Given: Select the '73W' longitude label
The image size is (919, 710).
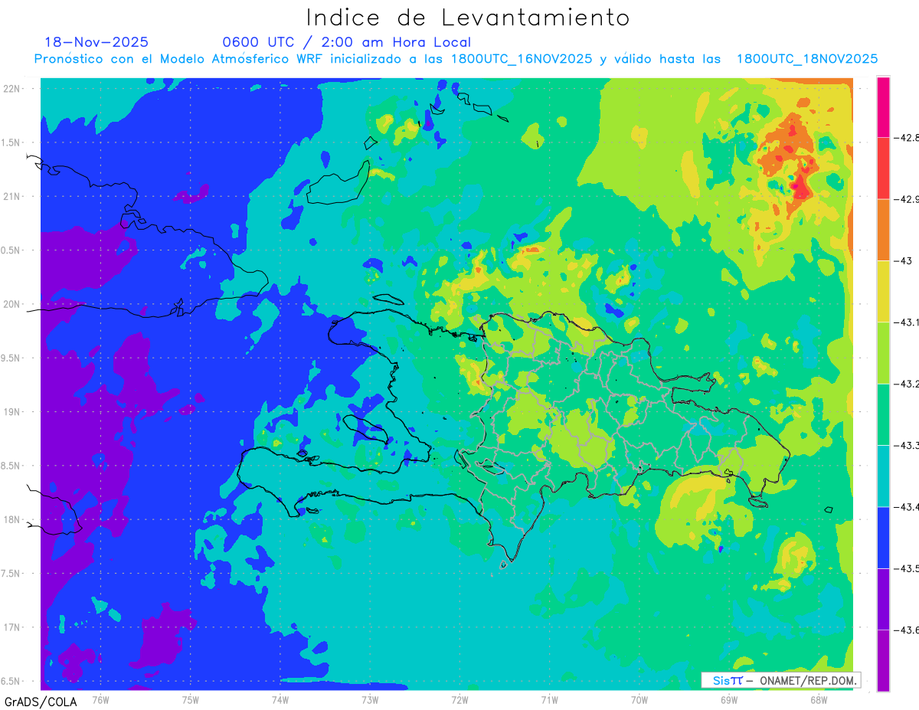Looking at the screenshot, I should click(370, 699).
